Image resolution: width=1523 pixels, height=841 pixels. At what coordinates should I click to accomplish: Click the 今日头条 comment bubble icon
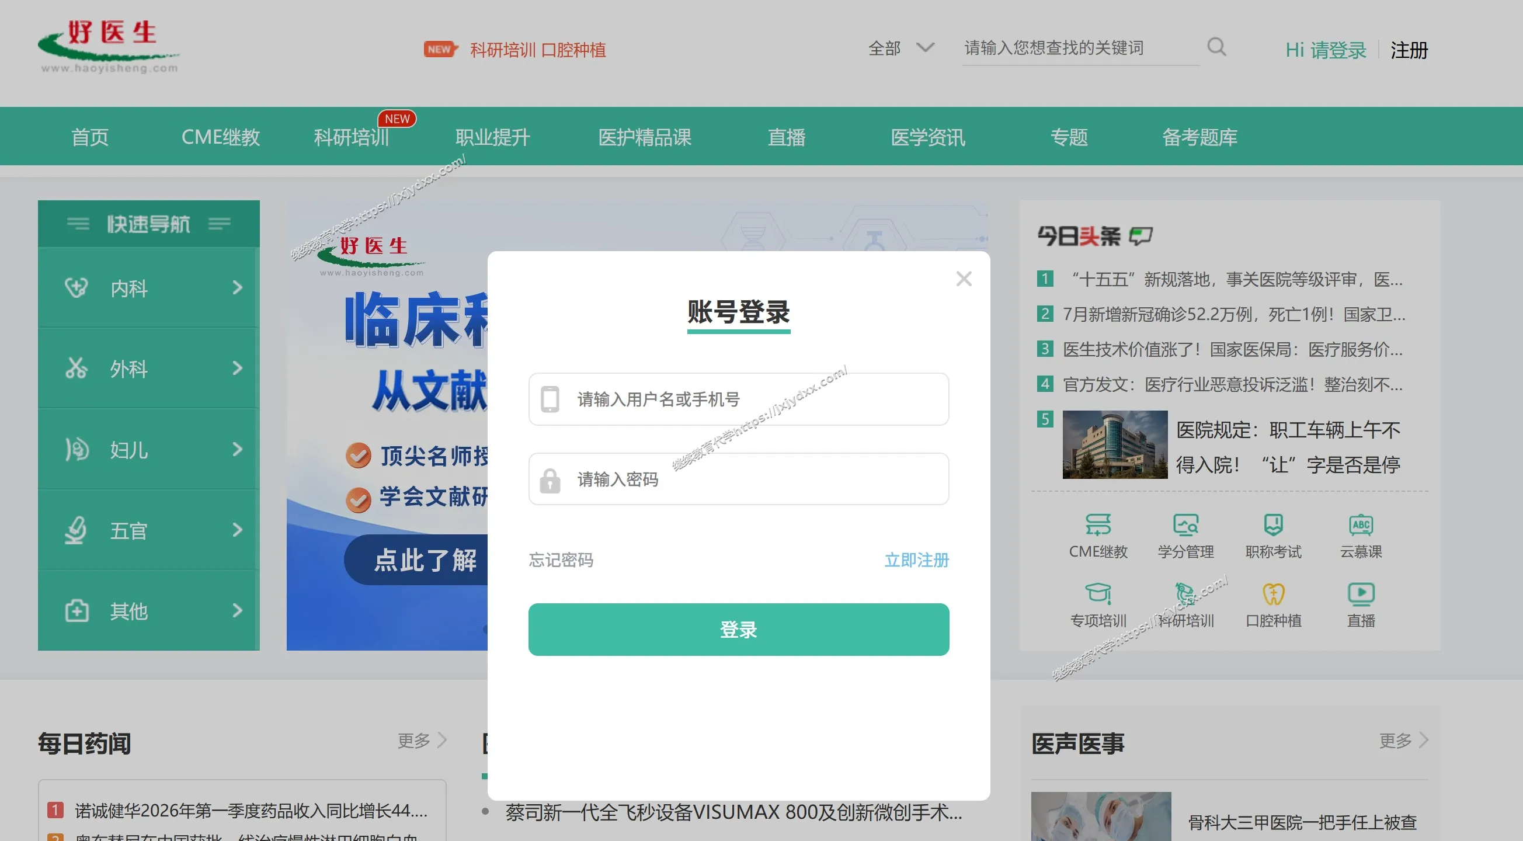1140,237
